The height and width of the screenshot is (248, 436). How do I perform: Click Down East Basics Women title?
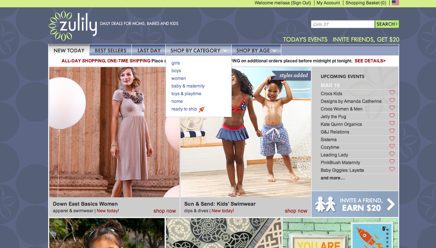85,204
